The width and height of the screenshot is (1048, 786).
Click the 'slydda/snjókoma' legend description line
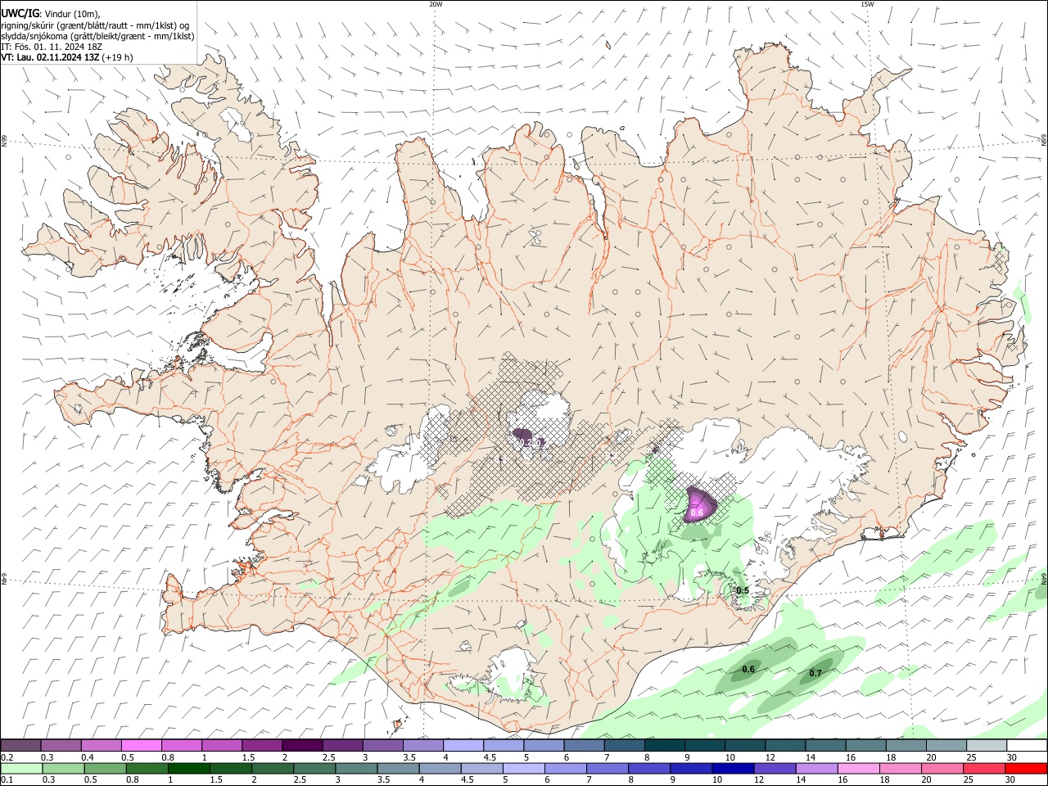click(x=97, y=36)
